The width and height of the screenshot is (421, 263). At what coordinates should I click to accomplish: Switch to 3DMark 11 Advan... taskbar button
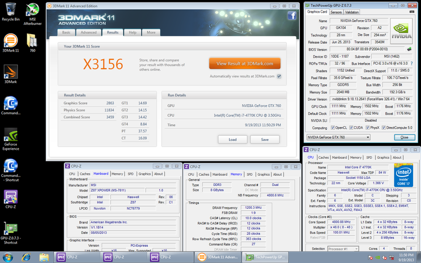pyautogui.click(x=218, y=258)
